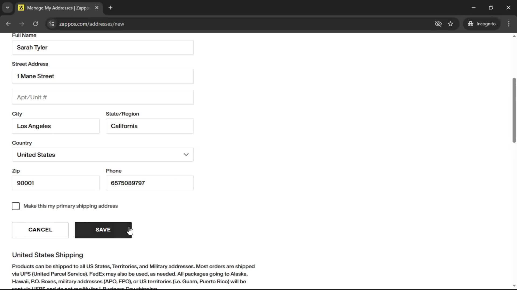Focus the Apt/Unit # input field

point(102,97)
